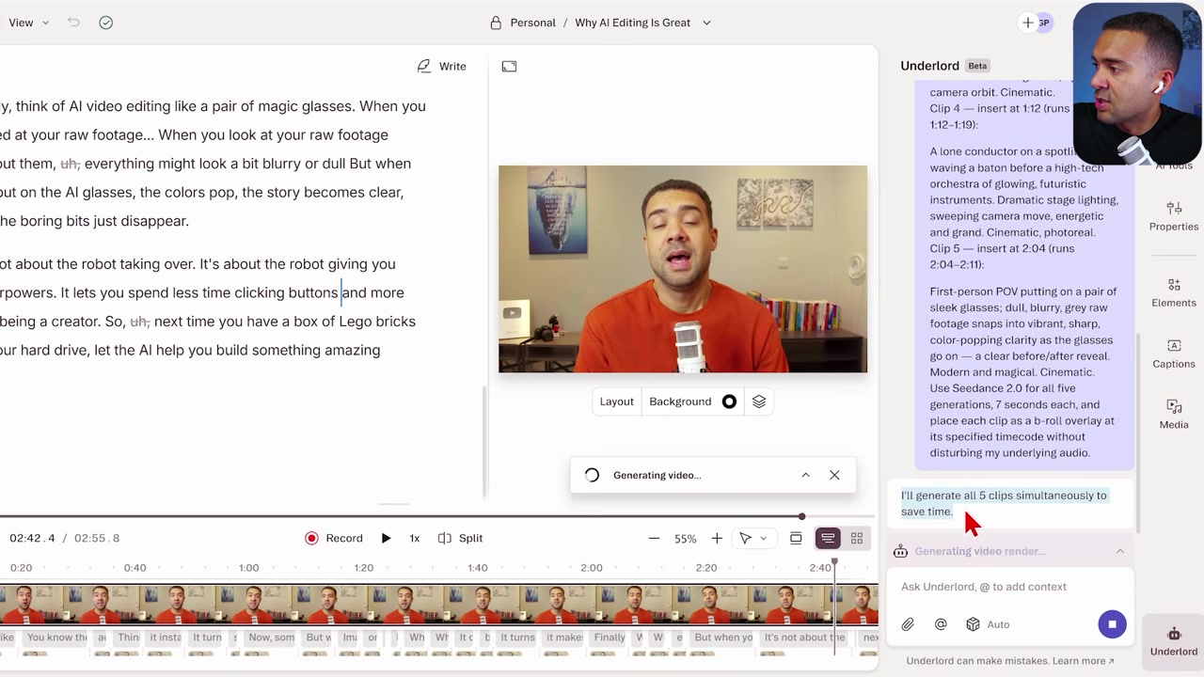Viewport: 1204px width, 677px height.
Task: Play the composition
Action: [x=386, y=538]
